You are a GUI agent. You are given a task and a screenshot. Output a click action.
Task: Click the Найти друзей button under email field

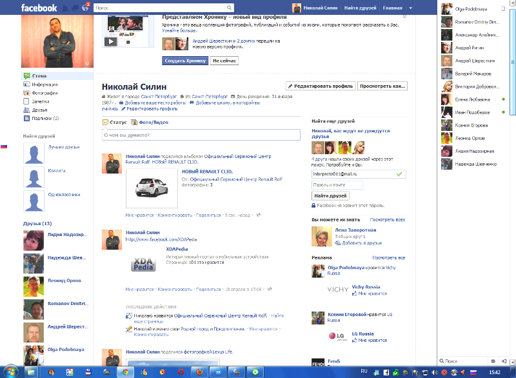pyautogui.click(x=330, y=195)
